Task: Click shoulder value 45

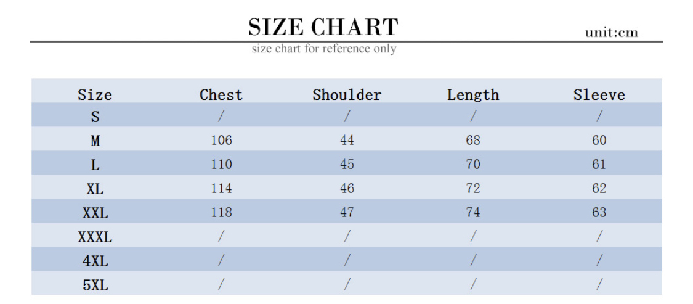Action: [347, 165]
